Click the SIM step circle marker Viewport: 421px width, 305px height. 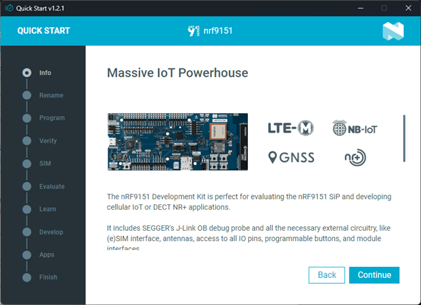pos(27,164)
